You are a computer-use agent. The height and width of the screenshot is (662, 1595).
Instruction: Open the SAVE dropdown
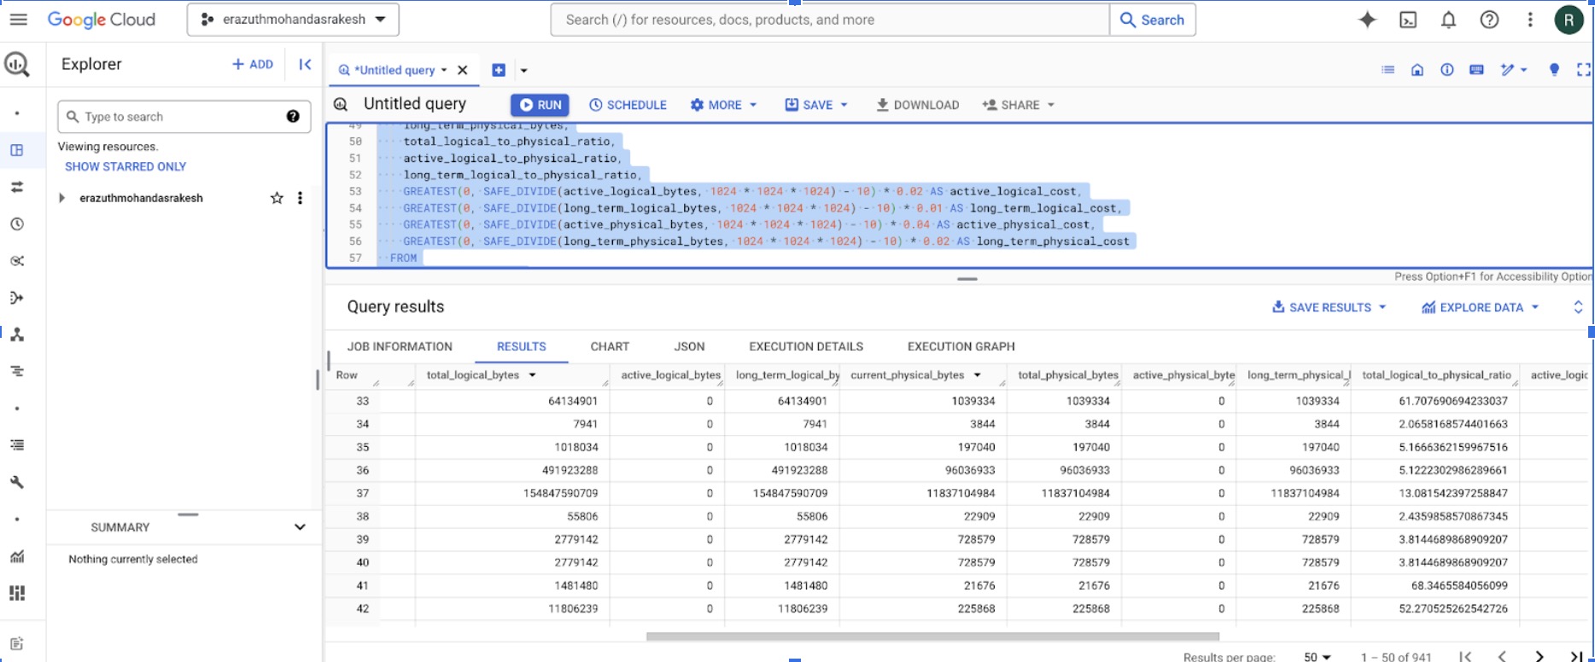click(816, 105)
